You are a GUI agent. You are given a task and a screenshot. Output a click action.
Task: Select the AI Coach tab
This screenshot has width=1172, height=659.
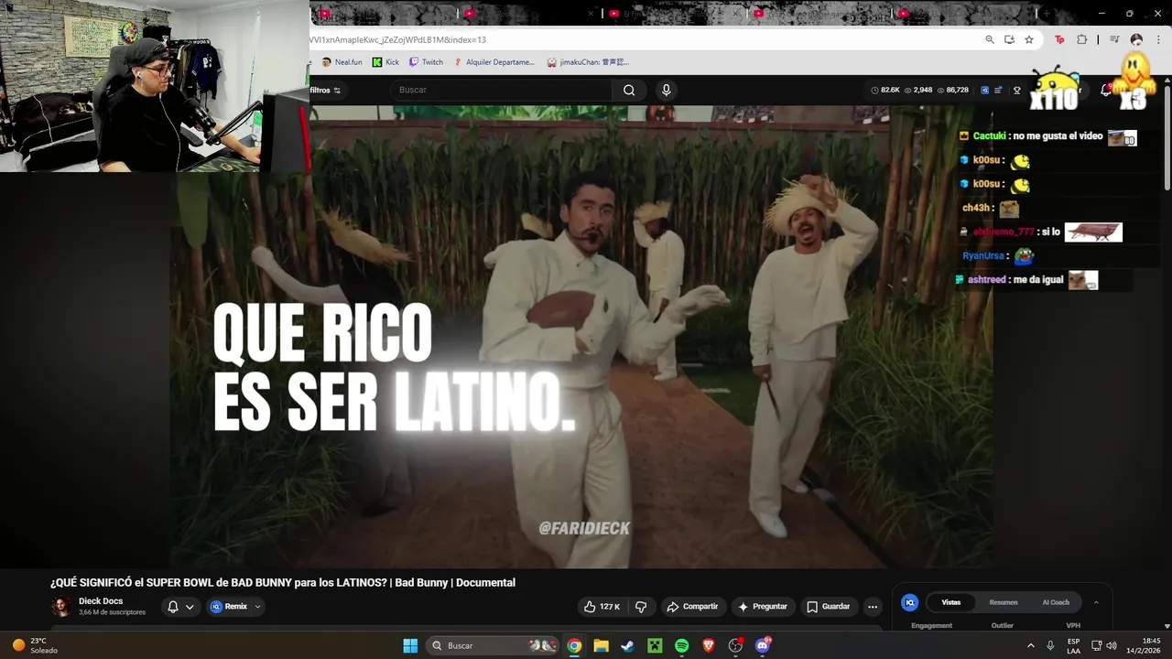(x=1056, y=602)
